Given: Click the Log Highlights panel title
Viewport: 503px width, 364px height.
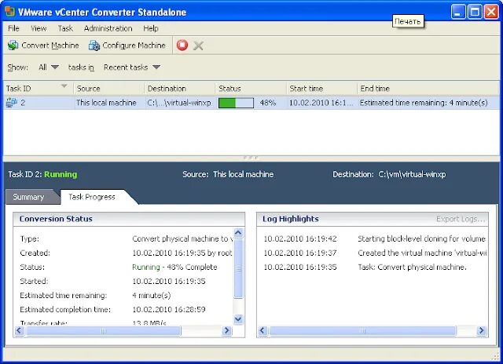Looking at the screenshot, I should [x=291, y=219].
